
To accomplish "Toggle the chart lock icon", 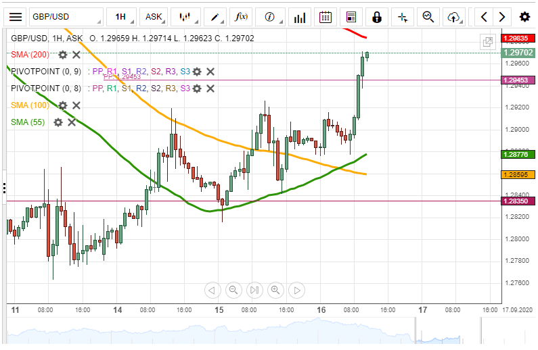I will point(377,17).
